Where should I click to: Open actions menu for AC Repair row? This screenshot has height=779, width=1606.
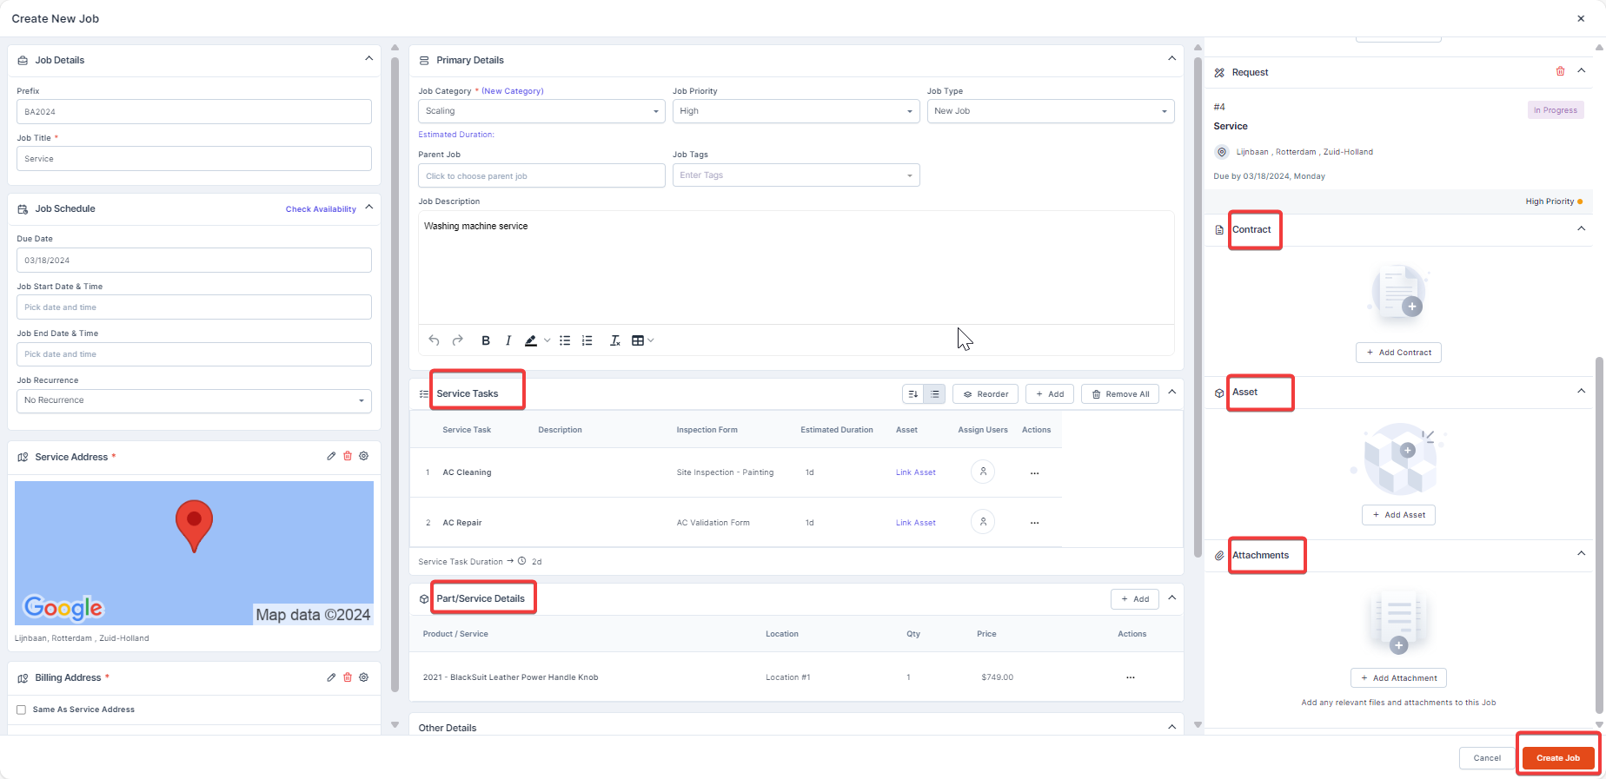click(1034, 523)
